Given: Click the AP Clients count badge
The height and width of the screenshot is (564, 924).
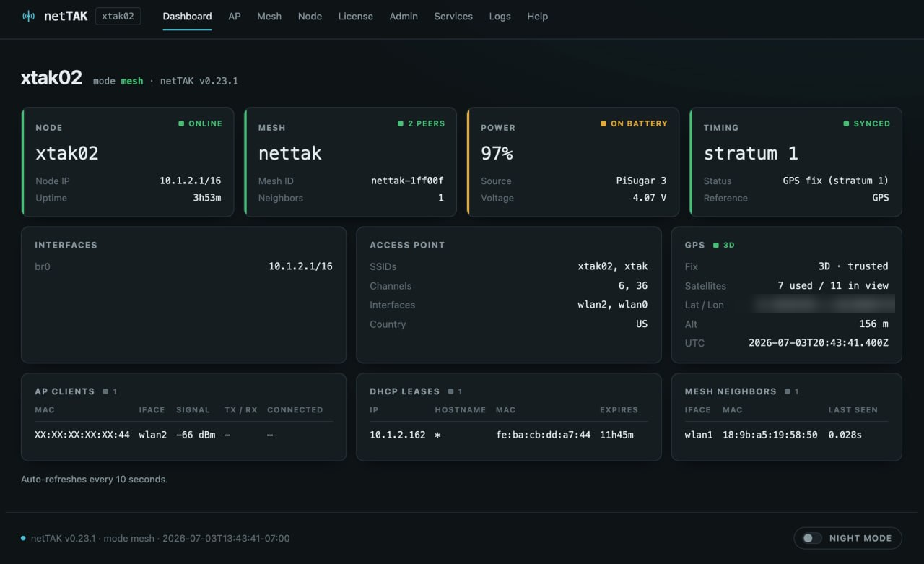Looking at the screenshot, I should (x=110, y=391).
